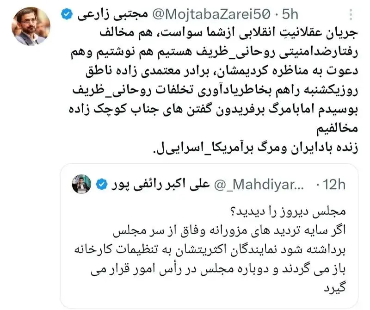
Task: Click the last word گیرد of the quoted tweet
Action: pos(334,288)
